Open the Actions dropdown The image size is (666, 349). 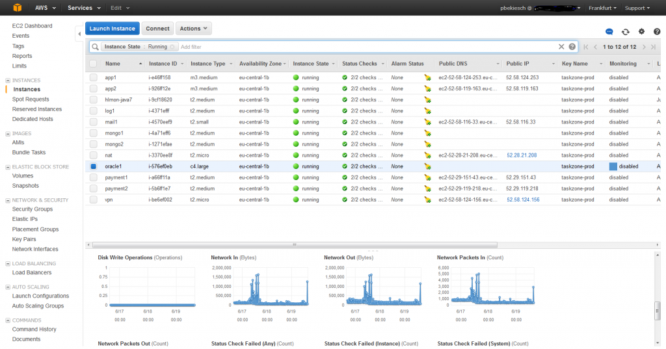tap(194, 29)
